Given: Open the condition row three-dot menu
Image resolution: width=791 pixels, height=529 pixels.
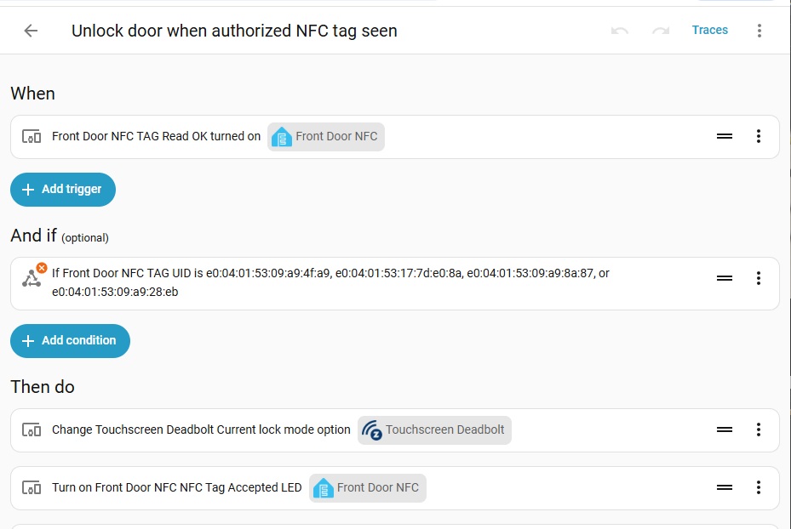Looking at the screenshot, I should pyautogui.click(x=758, y=278).
